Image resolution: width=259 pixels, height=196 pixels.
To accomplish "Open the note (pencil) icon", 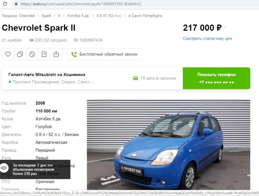I will click(x=44, y=54).
